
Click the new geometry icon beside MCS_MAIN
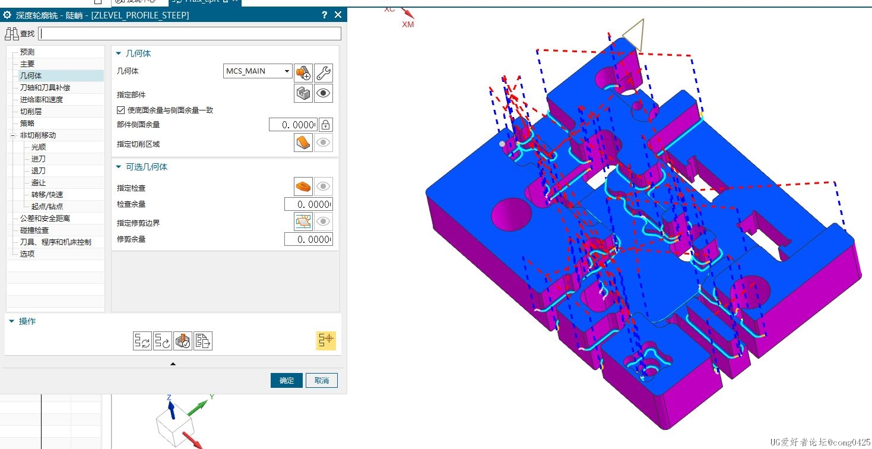tap(303, 72)
